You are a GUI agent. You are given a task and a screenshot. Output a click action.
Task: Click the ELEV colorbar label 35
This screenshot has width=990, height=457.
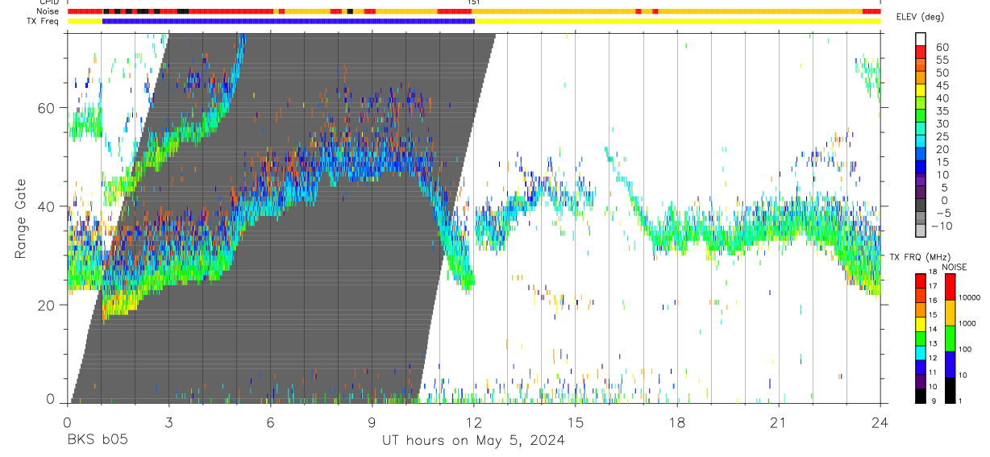[x=942, y=111]
